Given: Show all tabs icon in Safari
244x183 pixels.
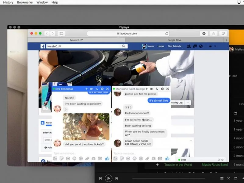Looking at the screenshot, I should (x=223, y=34).
